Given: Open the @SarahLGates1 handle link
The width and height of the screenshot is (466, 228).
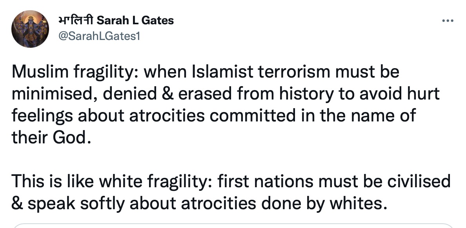Looking at the screenshot, I should pos(99,36).
